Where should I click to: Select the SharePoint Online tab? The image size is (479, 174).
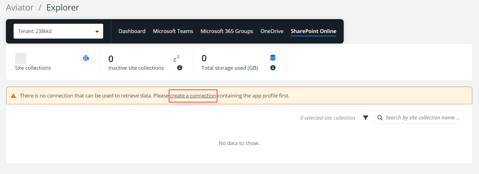313,31
